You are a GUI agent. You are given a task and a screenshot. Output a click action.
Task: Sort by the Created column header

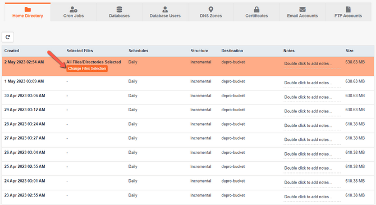(12, 51)
